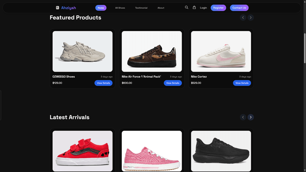This screenshot has height=172, width=306.
Task: Select the Home nav item
Action: pos(101,8)
